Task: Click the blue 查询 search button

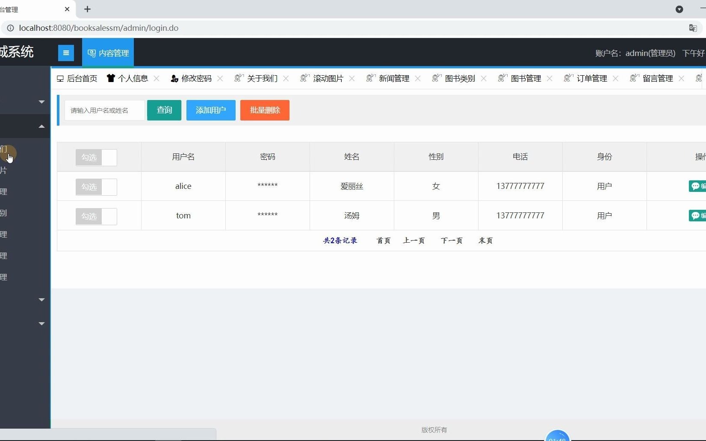Action: [164, 110]
